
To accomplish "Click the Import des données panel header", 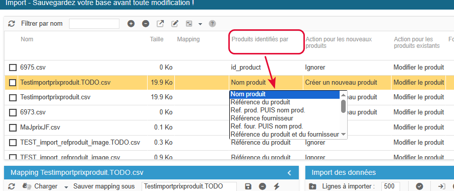I will (x=379, y=173).
